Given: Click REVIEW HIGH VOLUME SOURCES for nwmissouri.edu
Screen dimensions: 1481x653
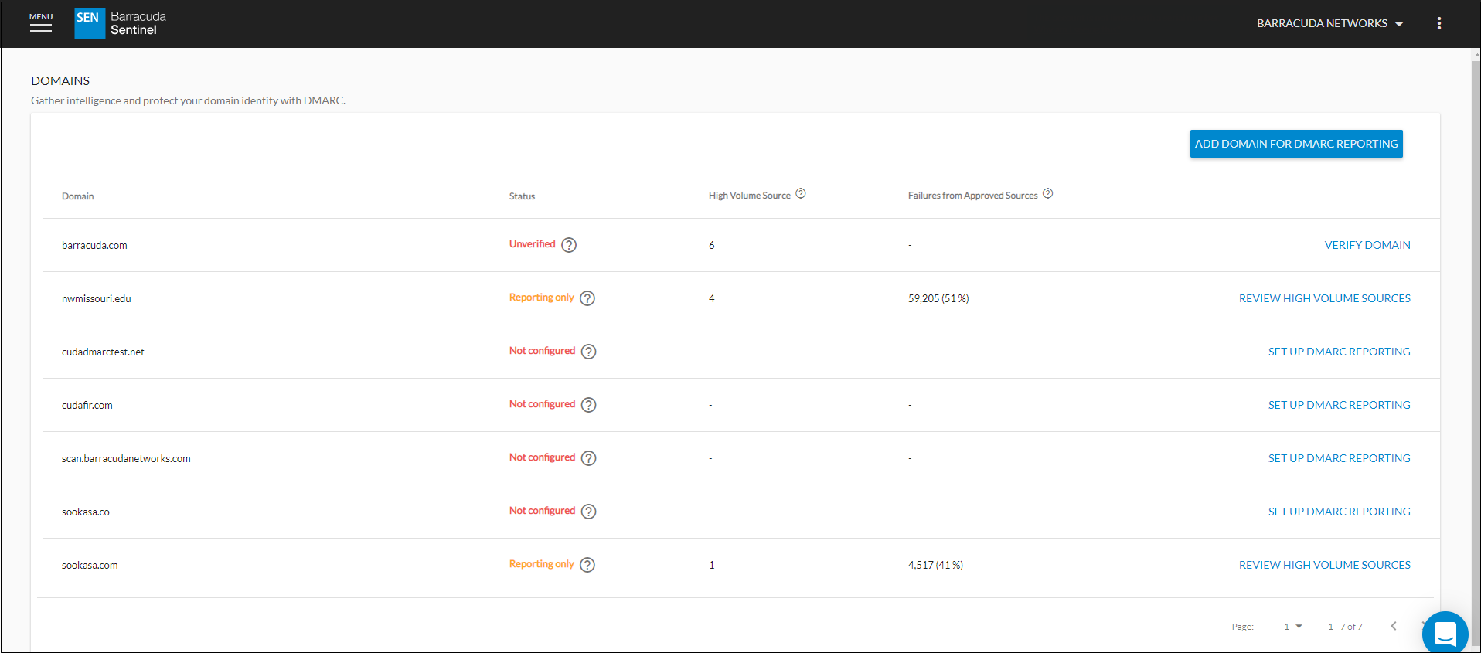Looking at the screenshot, I should click(x=1325, y=298).
